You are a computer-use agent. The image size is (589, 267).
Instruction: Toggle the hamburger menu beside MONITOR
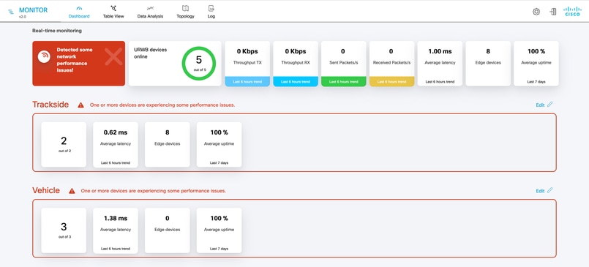click(11, 12)
